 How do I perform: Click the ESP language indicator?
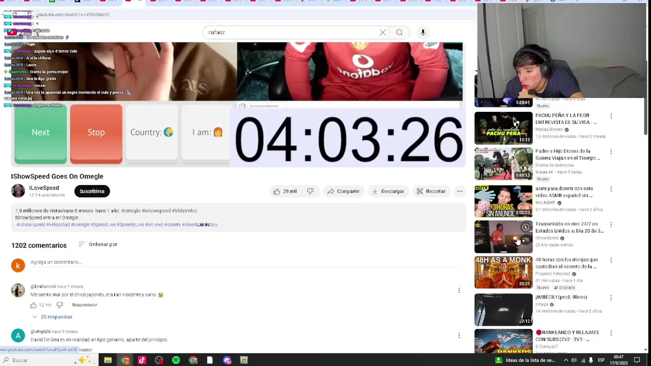(601, 360)
